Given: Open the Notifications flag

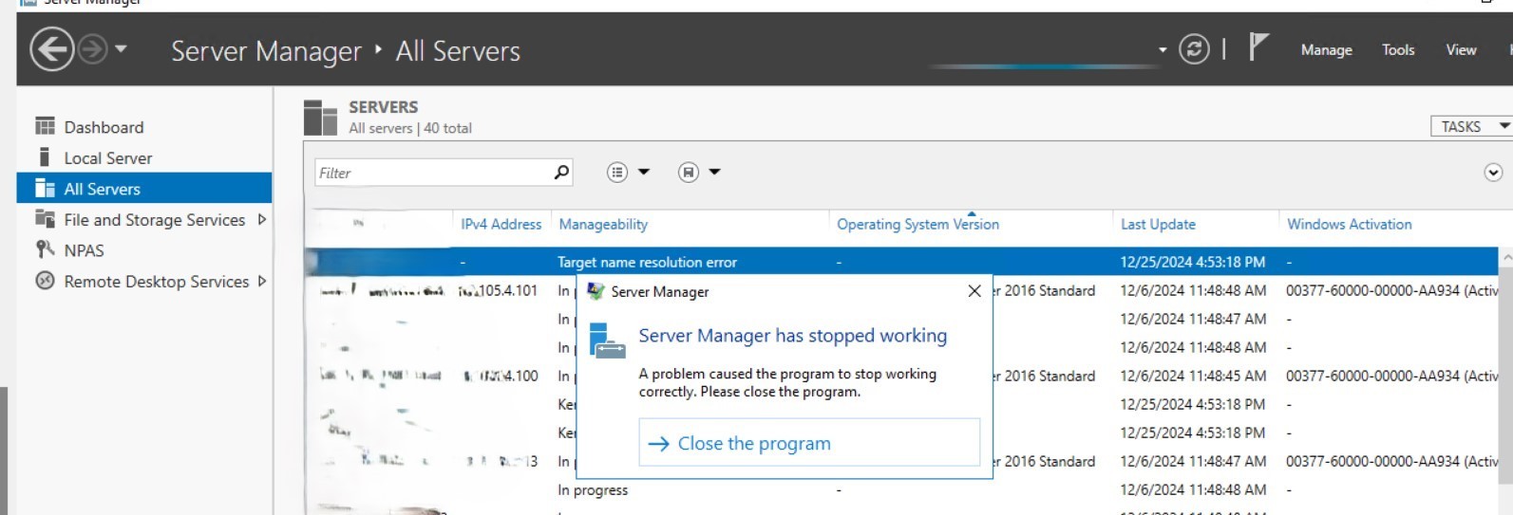Looking at the screenshot, I should (1258, 46).
